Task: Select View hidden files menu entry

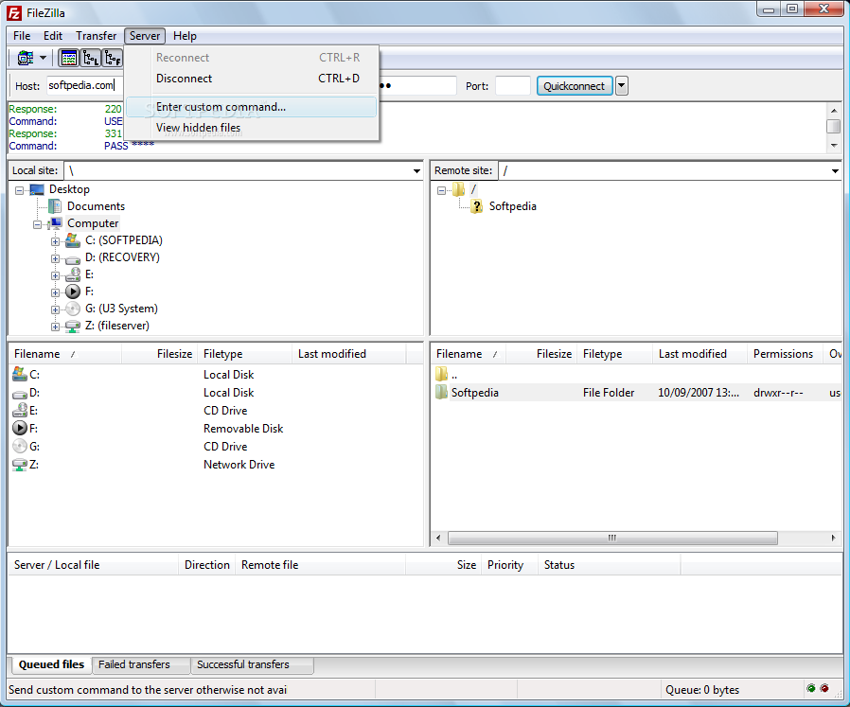Action: (253, 128)
